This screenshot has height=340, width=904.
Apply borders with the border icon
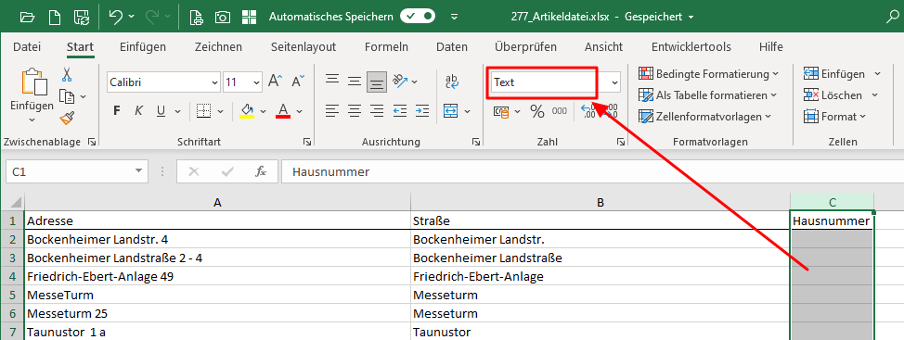202,110
